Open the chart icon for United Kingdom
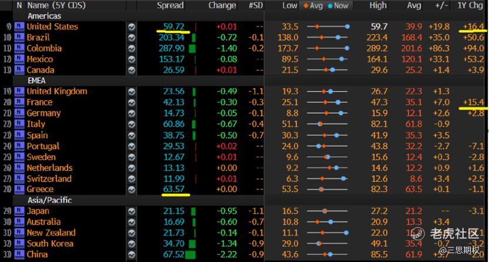 [x=132, y=92]
